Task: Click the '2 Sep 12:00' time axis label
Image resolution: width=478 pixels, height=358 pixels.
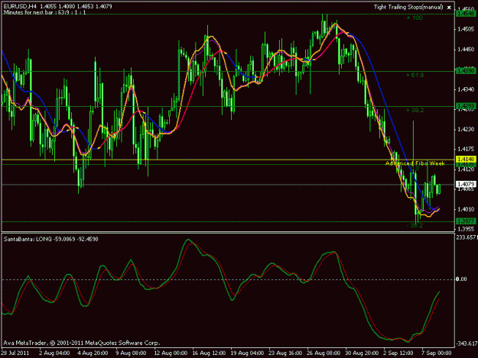Action: [398, 353]
